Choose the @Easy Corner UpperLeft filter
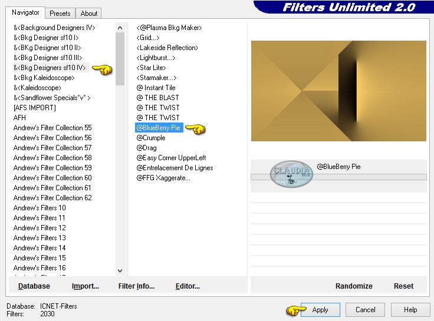 pos(171,158)
